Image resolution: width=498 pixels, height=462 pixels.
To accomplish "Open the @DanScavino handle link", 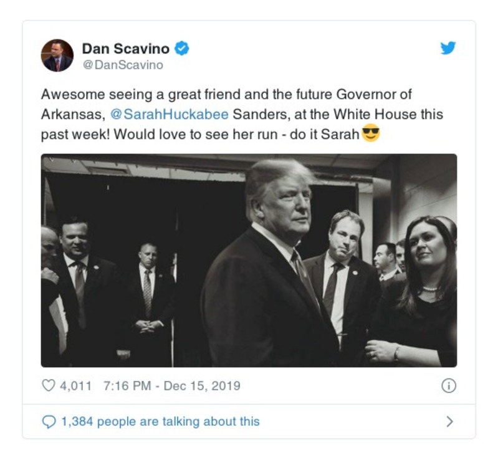I will (x=123, y=64).
